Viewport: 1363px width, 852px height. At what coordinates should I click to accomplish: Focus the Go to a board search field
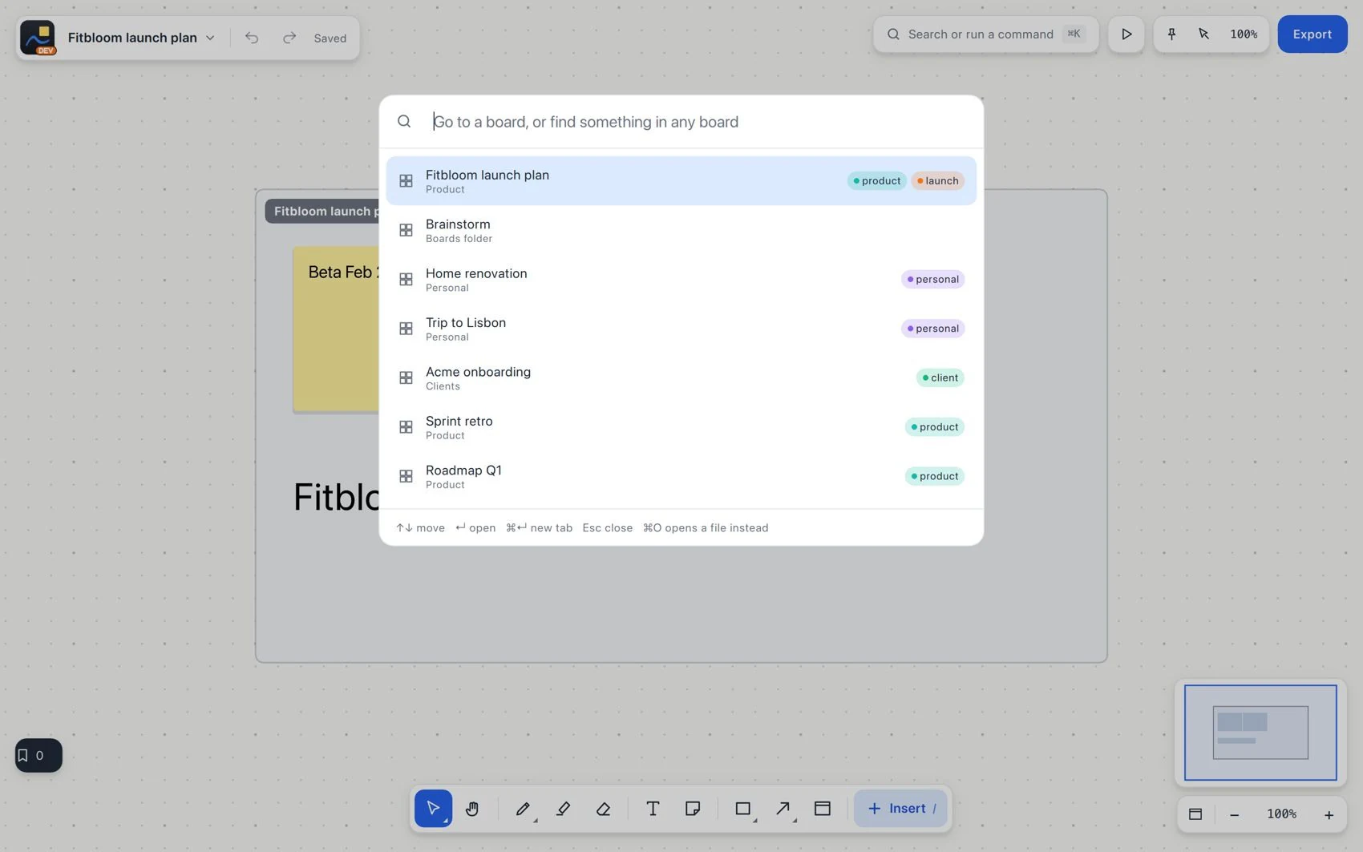tap(681, 122)
